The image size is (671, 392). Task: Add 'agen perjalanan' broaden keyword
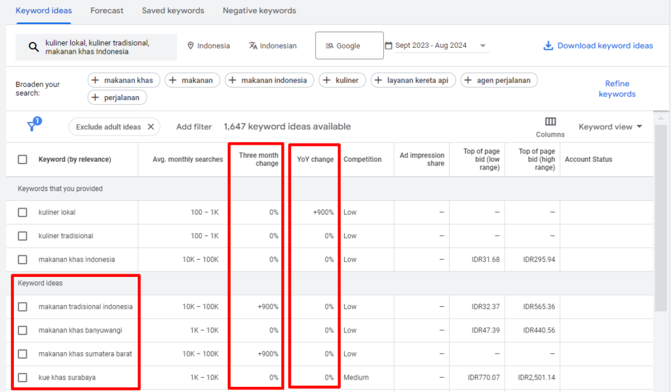click(499, 80)
